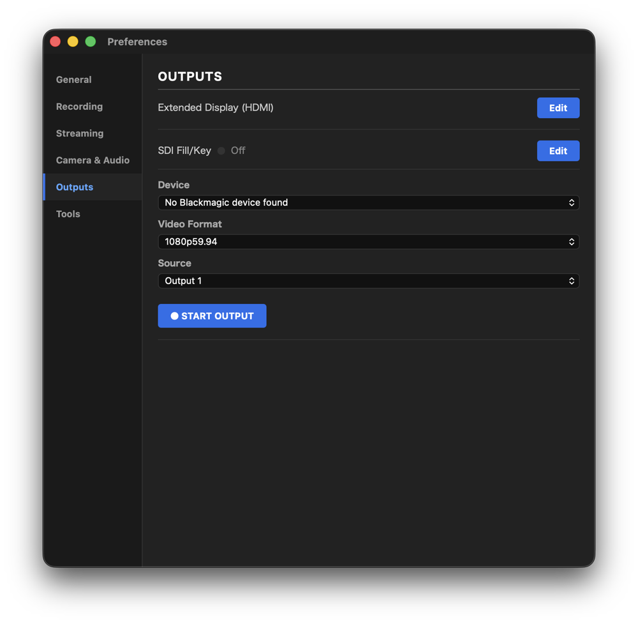This screenshot has width=638, height=624.
Task: Click the OUTPUTS heading
Action: [x=190, y=77]
